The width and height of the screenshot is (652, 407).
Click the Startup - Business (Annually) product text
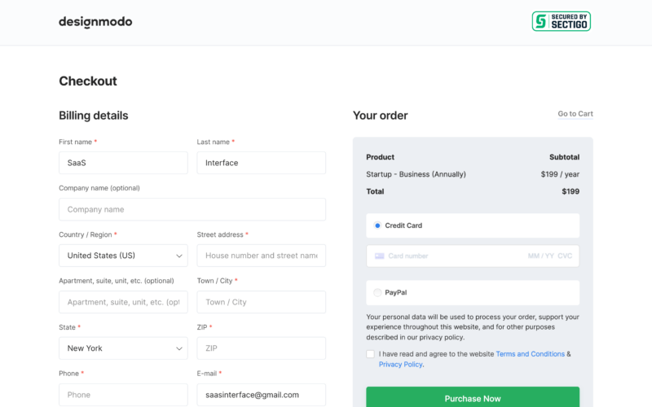pyautogui.click(x=416, y=174)
